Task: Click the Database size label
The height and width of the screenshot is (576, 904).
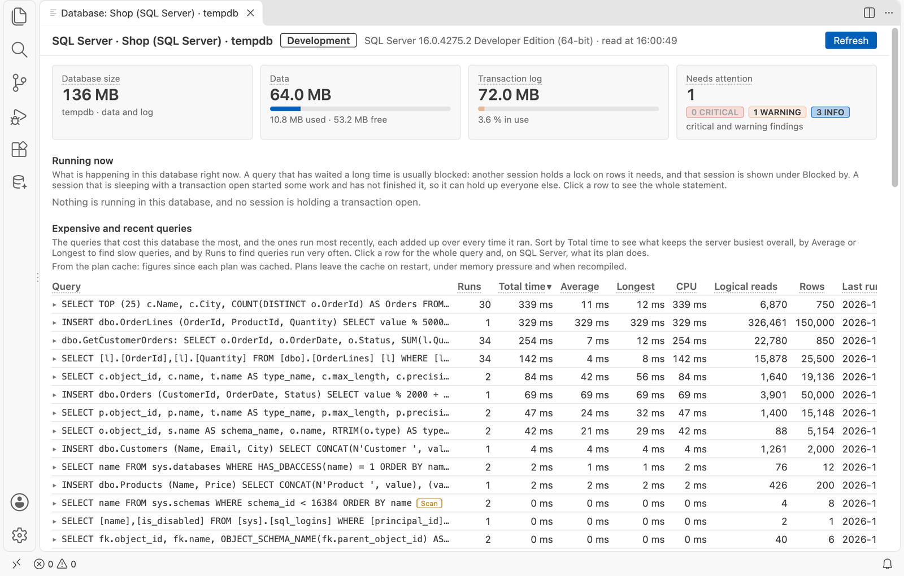Action: coord(90,78)
